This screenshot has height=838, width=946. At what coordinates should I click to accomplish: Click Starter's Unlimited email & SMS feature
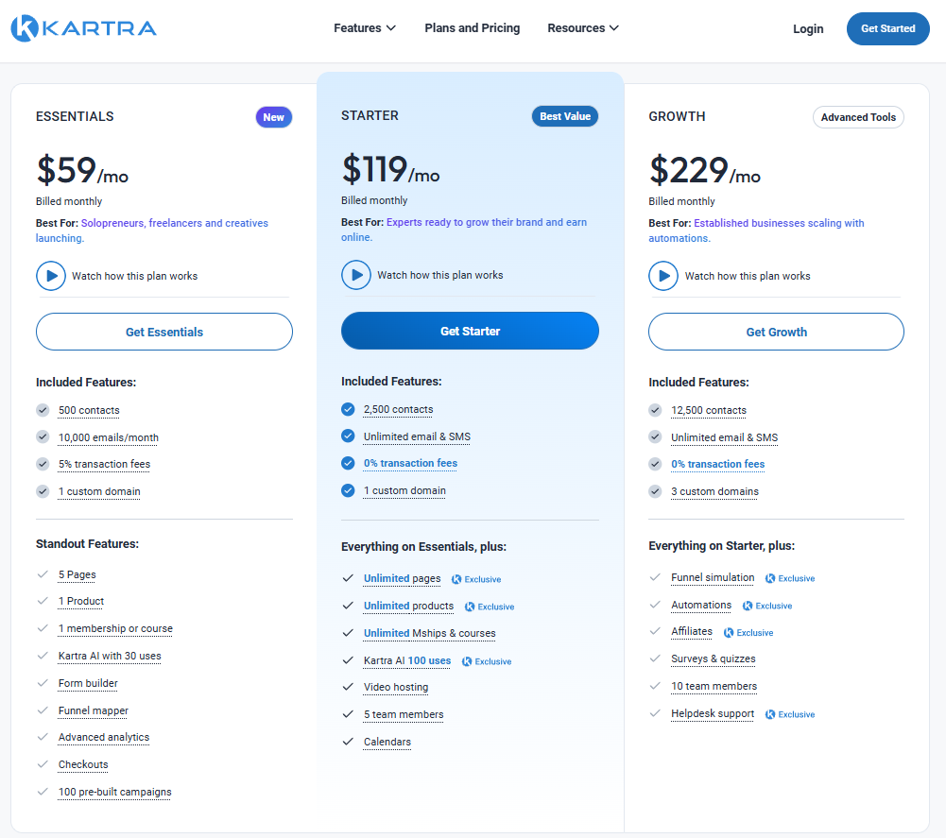click(x=417, y=436)
